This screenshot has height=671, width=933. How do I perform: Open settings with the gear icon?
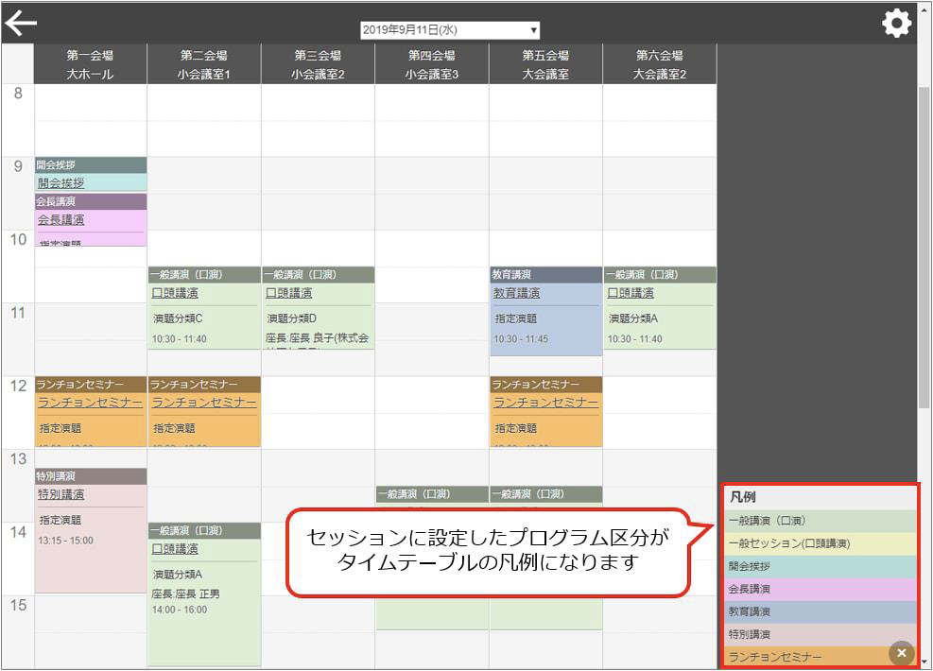click(x=896, y=24)
